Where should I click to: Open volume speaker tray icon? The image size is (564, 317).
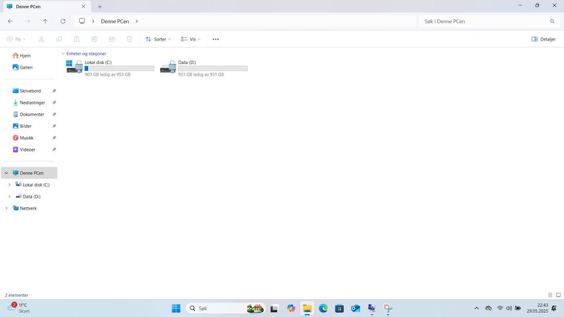(x=509, y=308)
